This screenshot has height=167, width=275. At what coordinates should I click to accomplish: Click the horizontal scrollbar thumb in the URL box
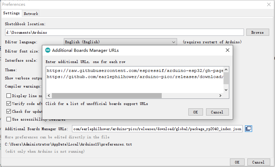pos(107,95)
